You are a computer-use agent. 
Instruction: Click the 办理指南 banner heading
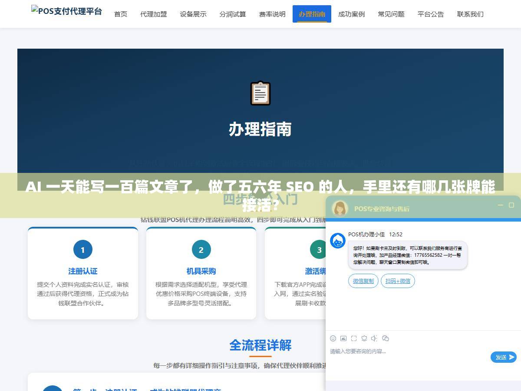[x=260, y=129]
